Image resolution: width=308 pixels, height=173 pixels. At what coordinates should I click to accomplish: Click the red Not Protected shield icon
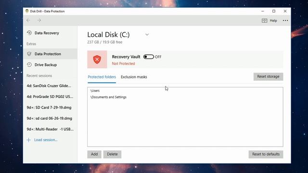(97, 60)
